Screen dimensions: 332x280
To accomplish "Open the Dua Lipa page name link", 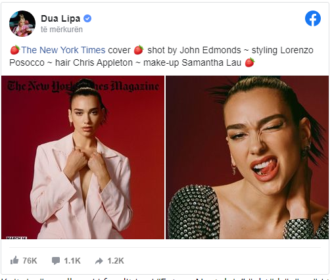I will [60, 18].
